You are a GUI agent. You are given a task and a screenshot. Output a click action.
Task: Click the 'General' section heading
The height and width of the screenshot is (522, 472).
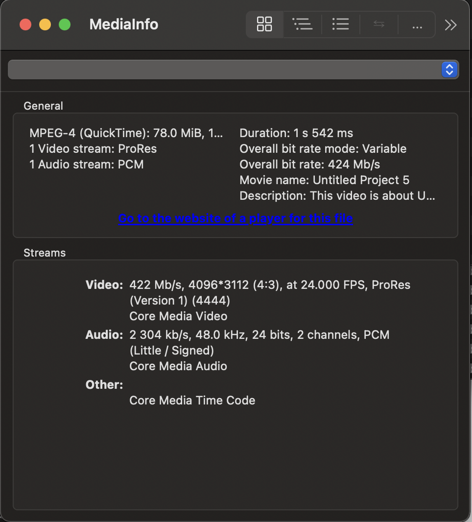click(43, 106)
